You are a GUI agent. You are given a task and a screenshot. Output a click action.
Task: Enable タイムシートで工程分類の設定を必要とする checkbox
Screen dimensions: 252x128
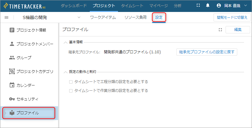pyautogui.click(x=71, y=82)
